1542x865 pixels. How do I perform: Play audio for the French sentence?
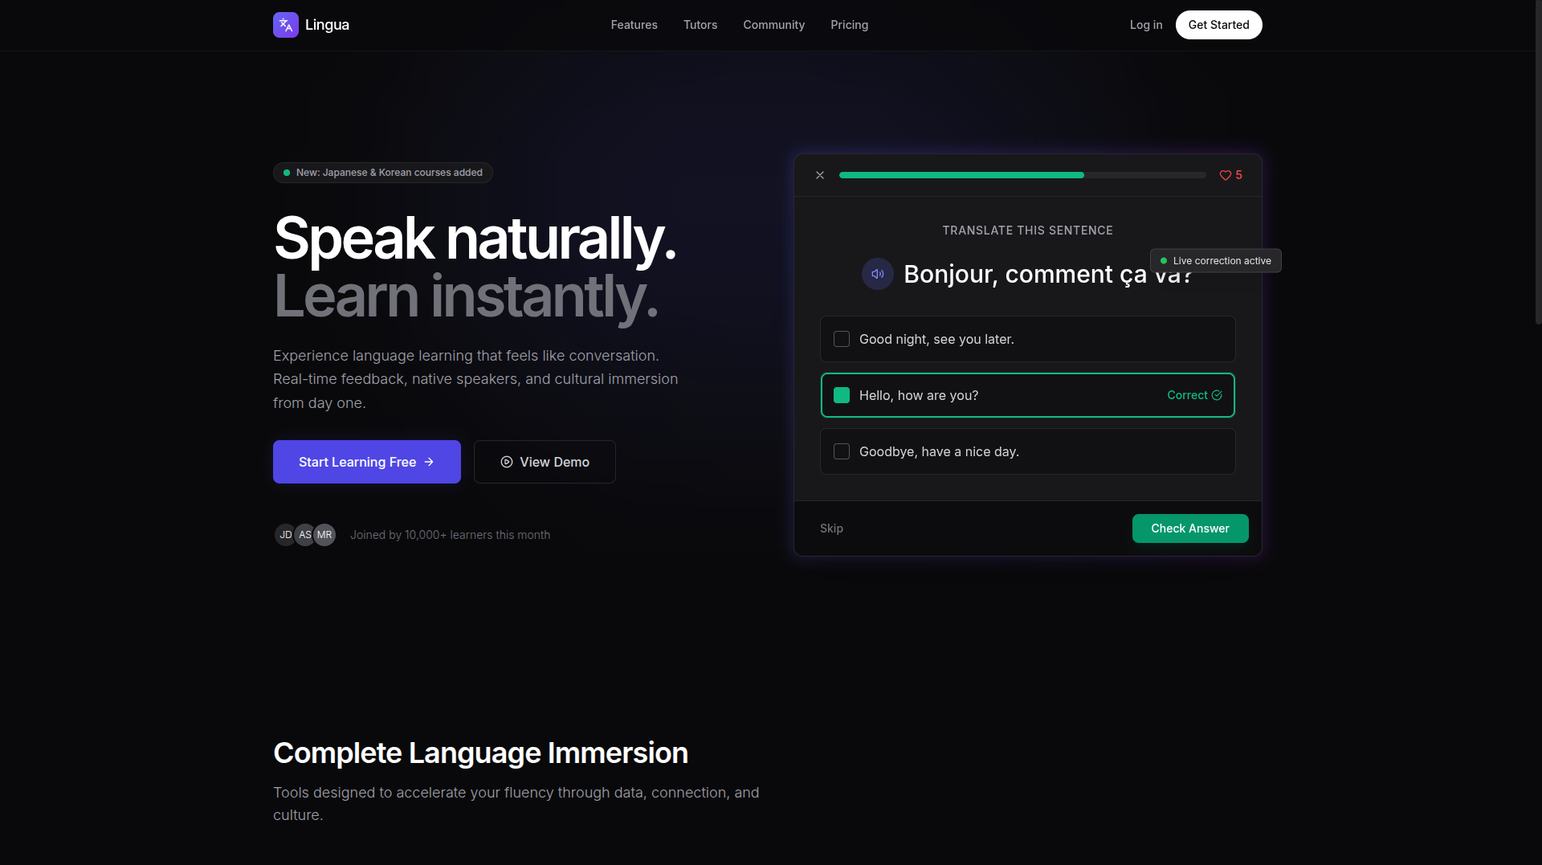pyautogui.click(x=877, y=274)
